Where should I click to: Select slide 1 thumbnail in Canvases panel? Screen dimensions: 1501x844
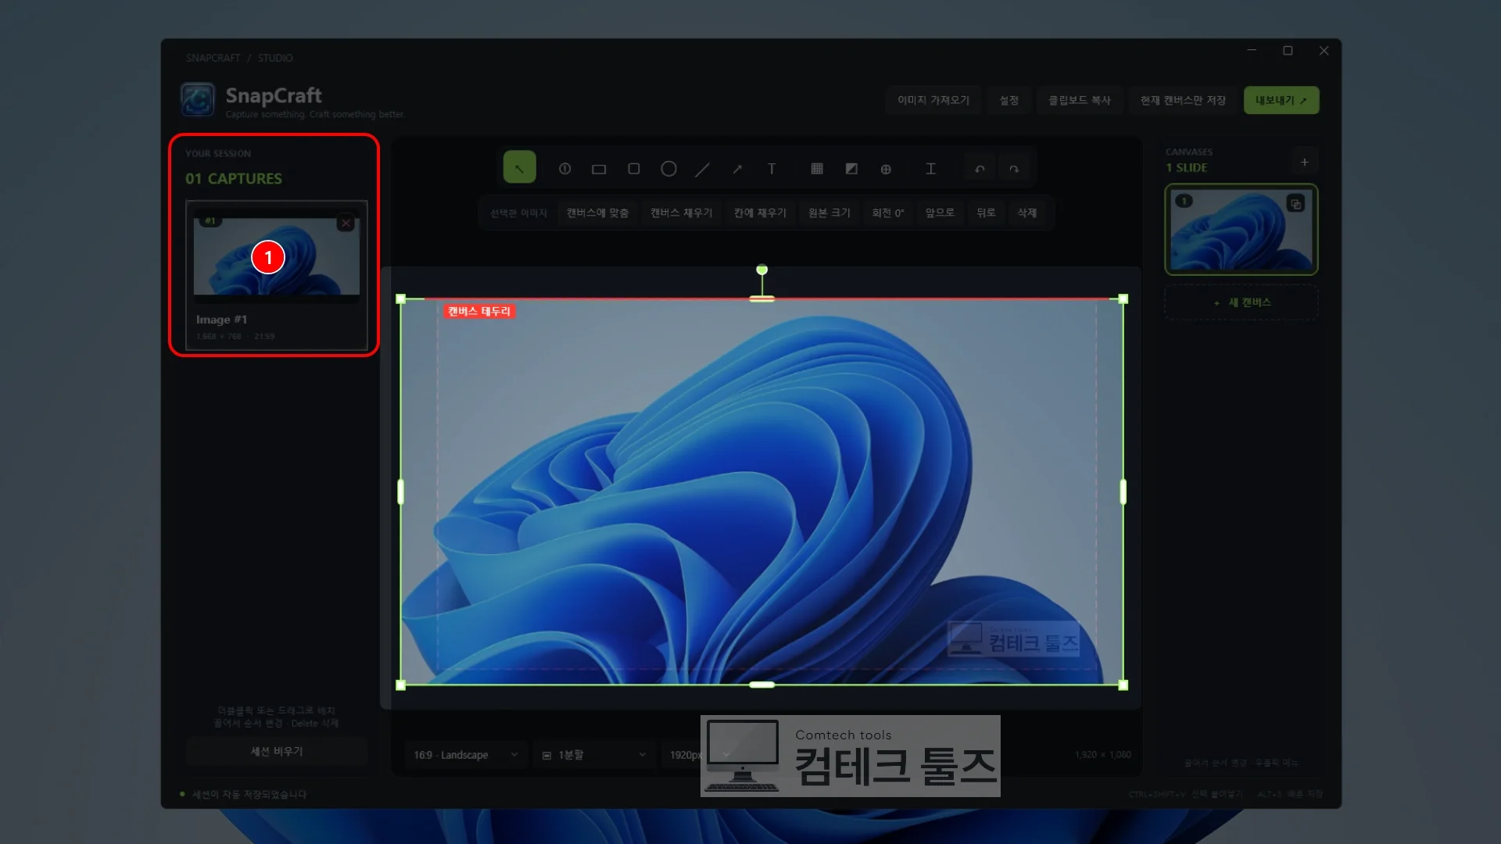[1241, 230]
